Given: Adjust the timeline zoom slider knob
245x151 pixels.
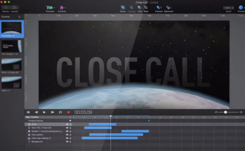Looking at the screenshot, I should [225, 112].
